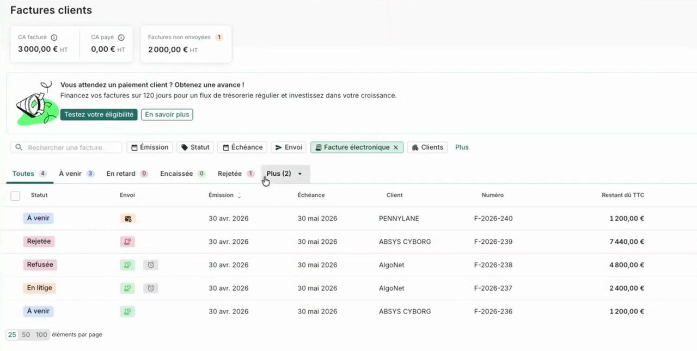This screenshot has height=351, width=697.
Task: Click the Factures non envoyées card
Action: pyautogui.click(x=186, y=44)
